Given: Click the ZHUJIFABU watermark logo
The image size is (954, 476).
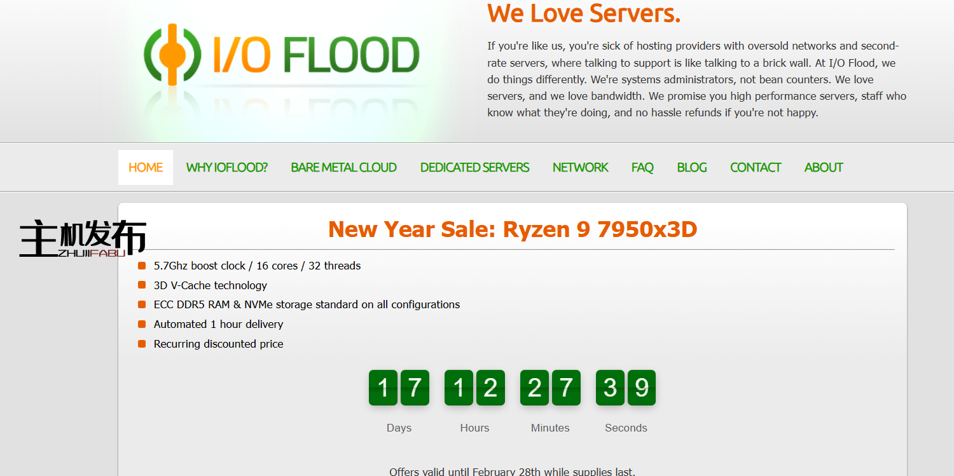Looking at the screenshot, I should [83, 238].
